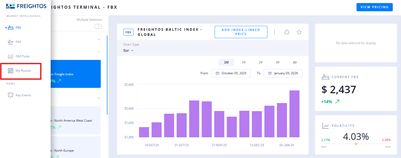Open three-dot more options menu
This screenshot has width=401, height=158.
pyautogui.click(x=275, y=32)
